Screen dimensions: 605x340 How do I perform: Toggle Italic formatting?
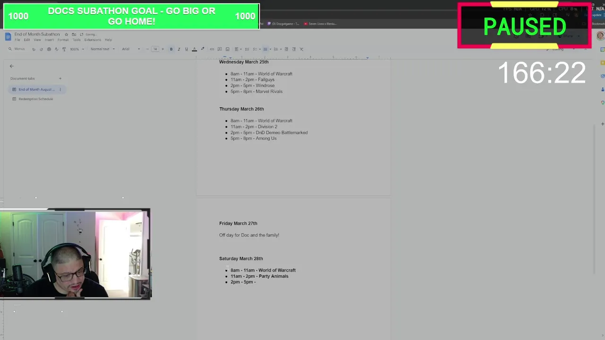[x=179, y=49]
